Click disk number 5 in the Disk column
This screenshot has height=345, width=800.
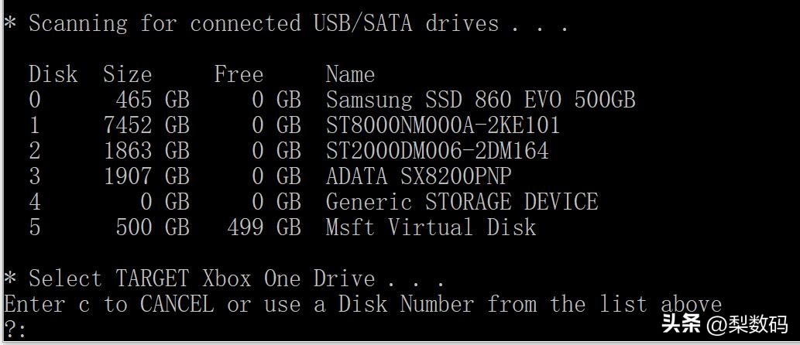(34, 227)
